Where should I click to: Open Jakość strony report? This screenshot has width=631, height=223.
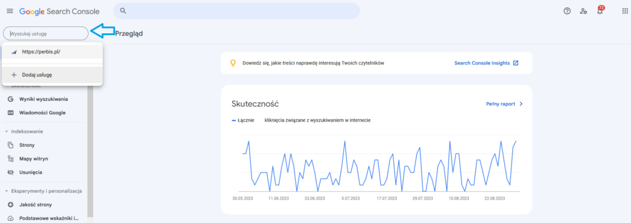pyautogui.click(x=35, y=205)
